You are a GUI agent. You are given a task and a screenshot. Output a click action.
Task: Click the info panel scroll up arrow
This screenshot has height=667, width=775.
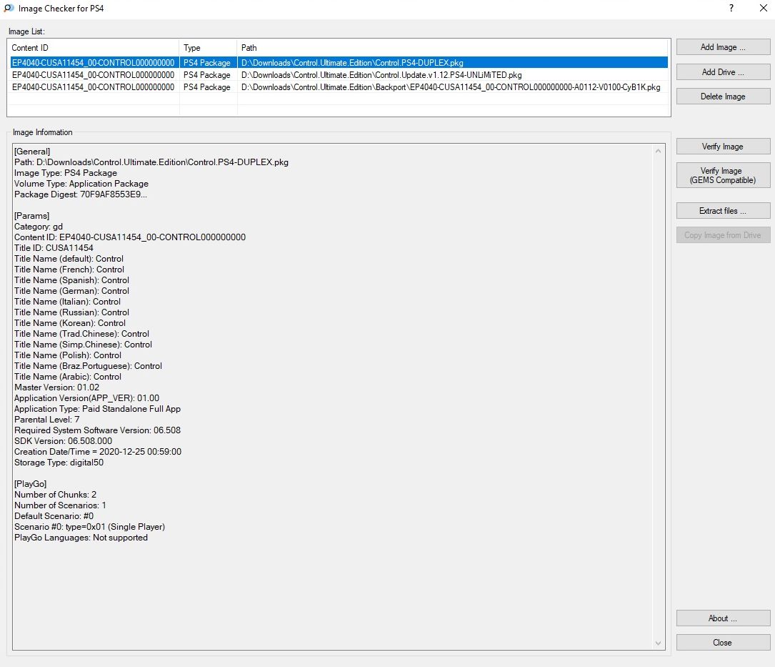pyautogui.click(x=658, y=151)
